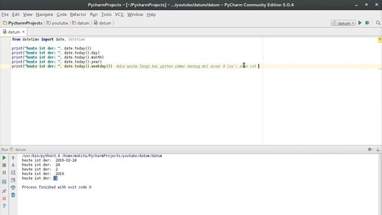382x215 pixels.
Task: Open the Tools menu
Action: click(x=106, y=14)
